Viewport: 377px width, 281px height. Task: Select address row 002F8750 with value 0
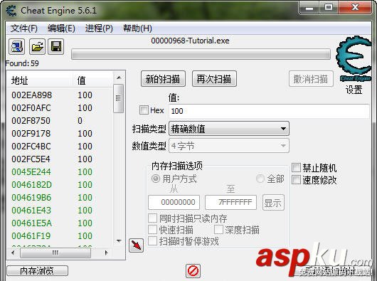[x=60, y=120]
